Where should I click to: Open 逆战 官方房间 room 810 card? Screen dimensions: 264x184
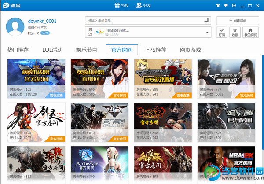click(x=99, y=122)
